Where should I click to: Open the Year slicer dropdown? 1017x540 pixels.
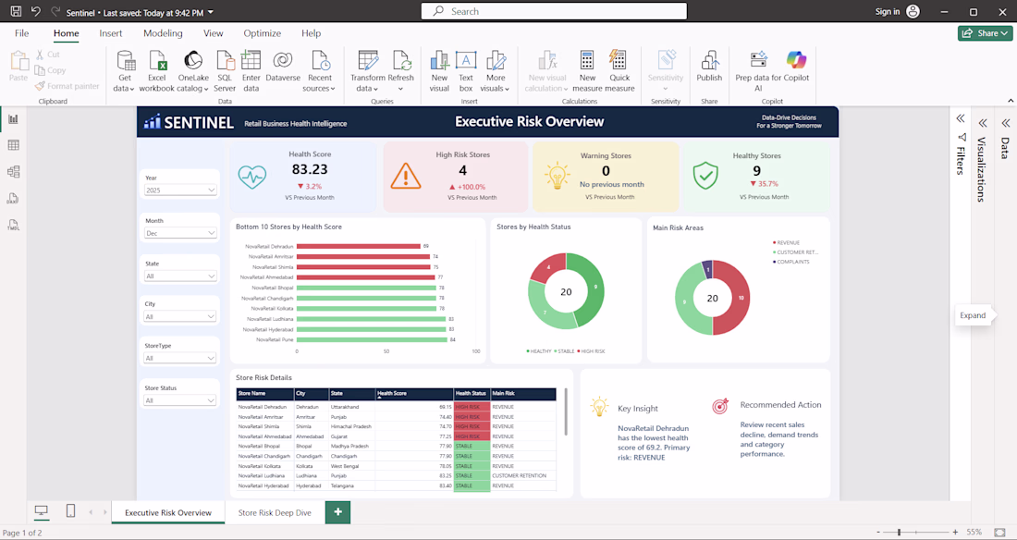pyautogui.click(x=179, y=190)
